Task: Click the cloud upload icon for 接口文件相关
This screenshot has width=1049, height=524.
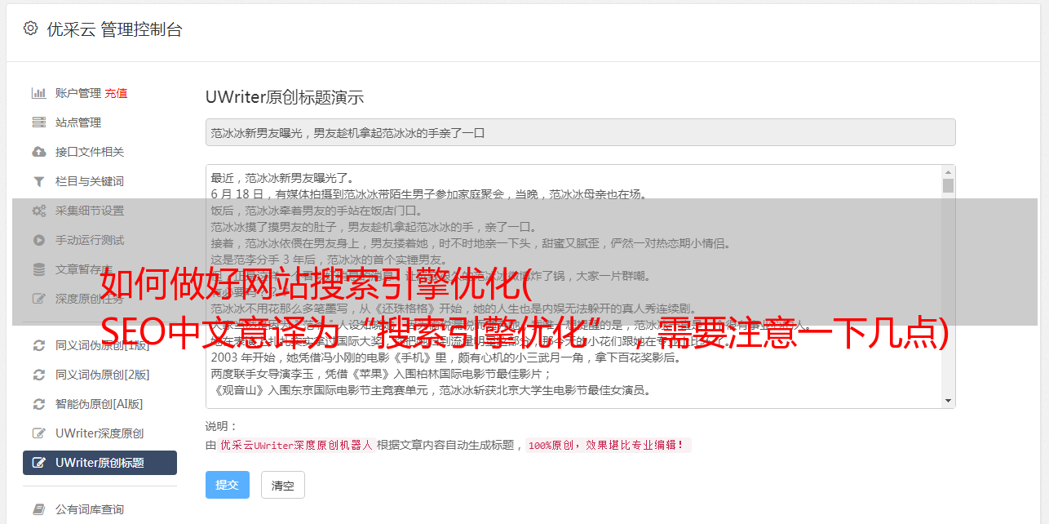Action: (38, 152)
